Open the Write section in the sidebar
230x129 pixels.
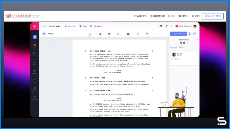(x=34, y=46)
